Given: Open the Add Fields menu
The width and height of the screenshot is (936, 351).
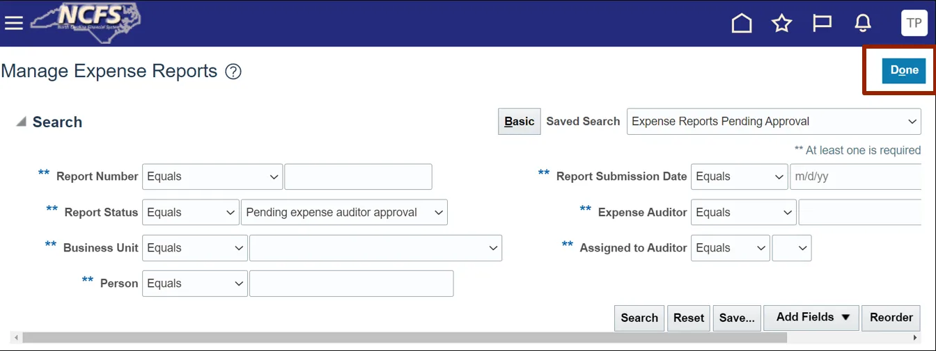Looking at the screenshot, I should point(812,318).
